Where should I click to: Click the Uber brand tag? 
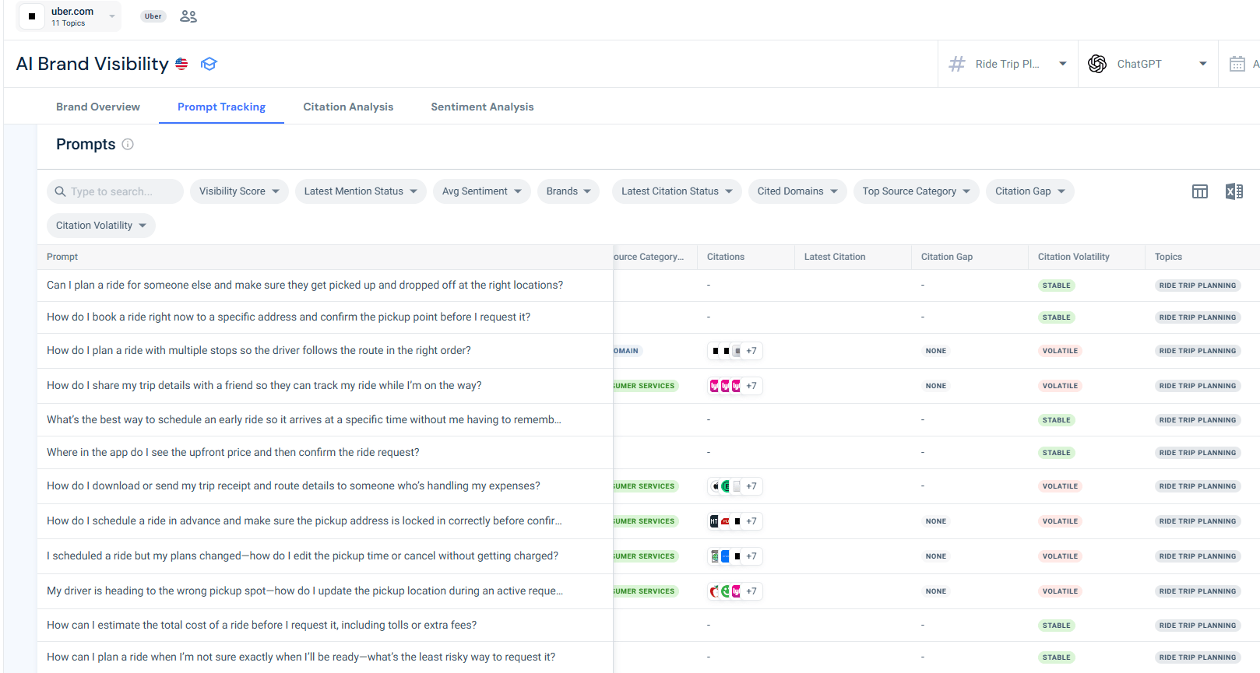point(153,16)
